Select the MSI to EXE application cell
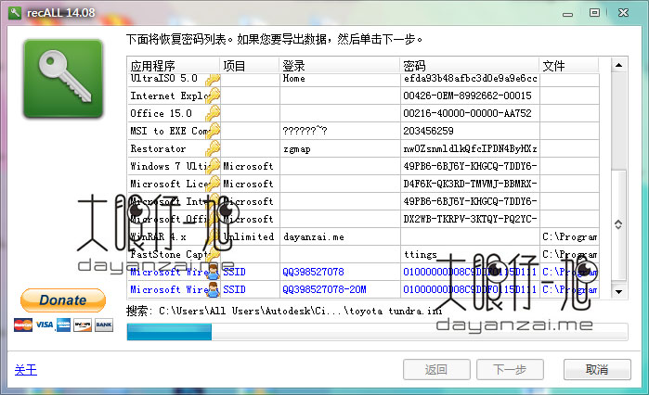The image size is (649, 395). point(174,131)
